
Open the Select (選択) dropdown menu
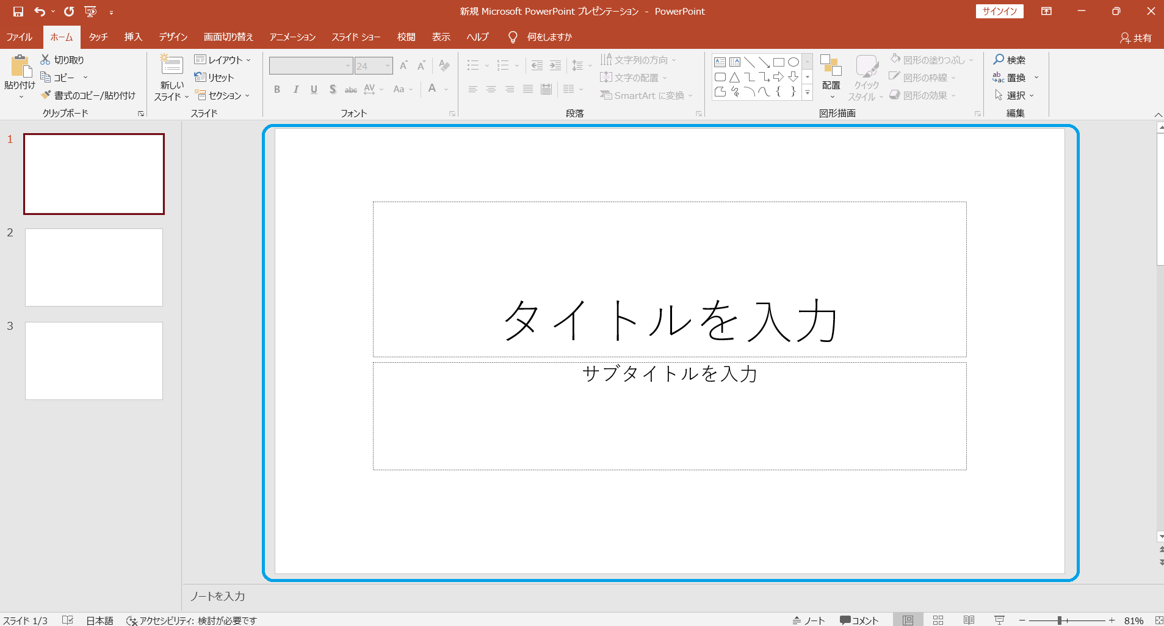pyautogui.click(x=1014, y=95)
